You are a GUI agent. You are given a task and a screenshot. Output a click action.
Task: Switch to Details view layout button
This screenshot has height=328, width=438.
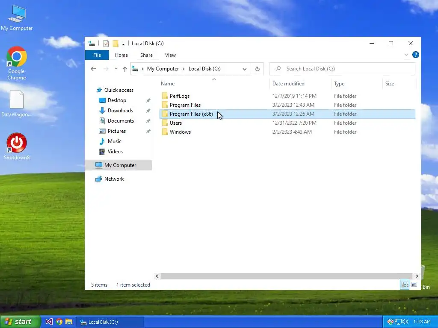coord(405,284)
